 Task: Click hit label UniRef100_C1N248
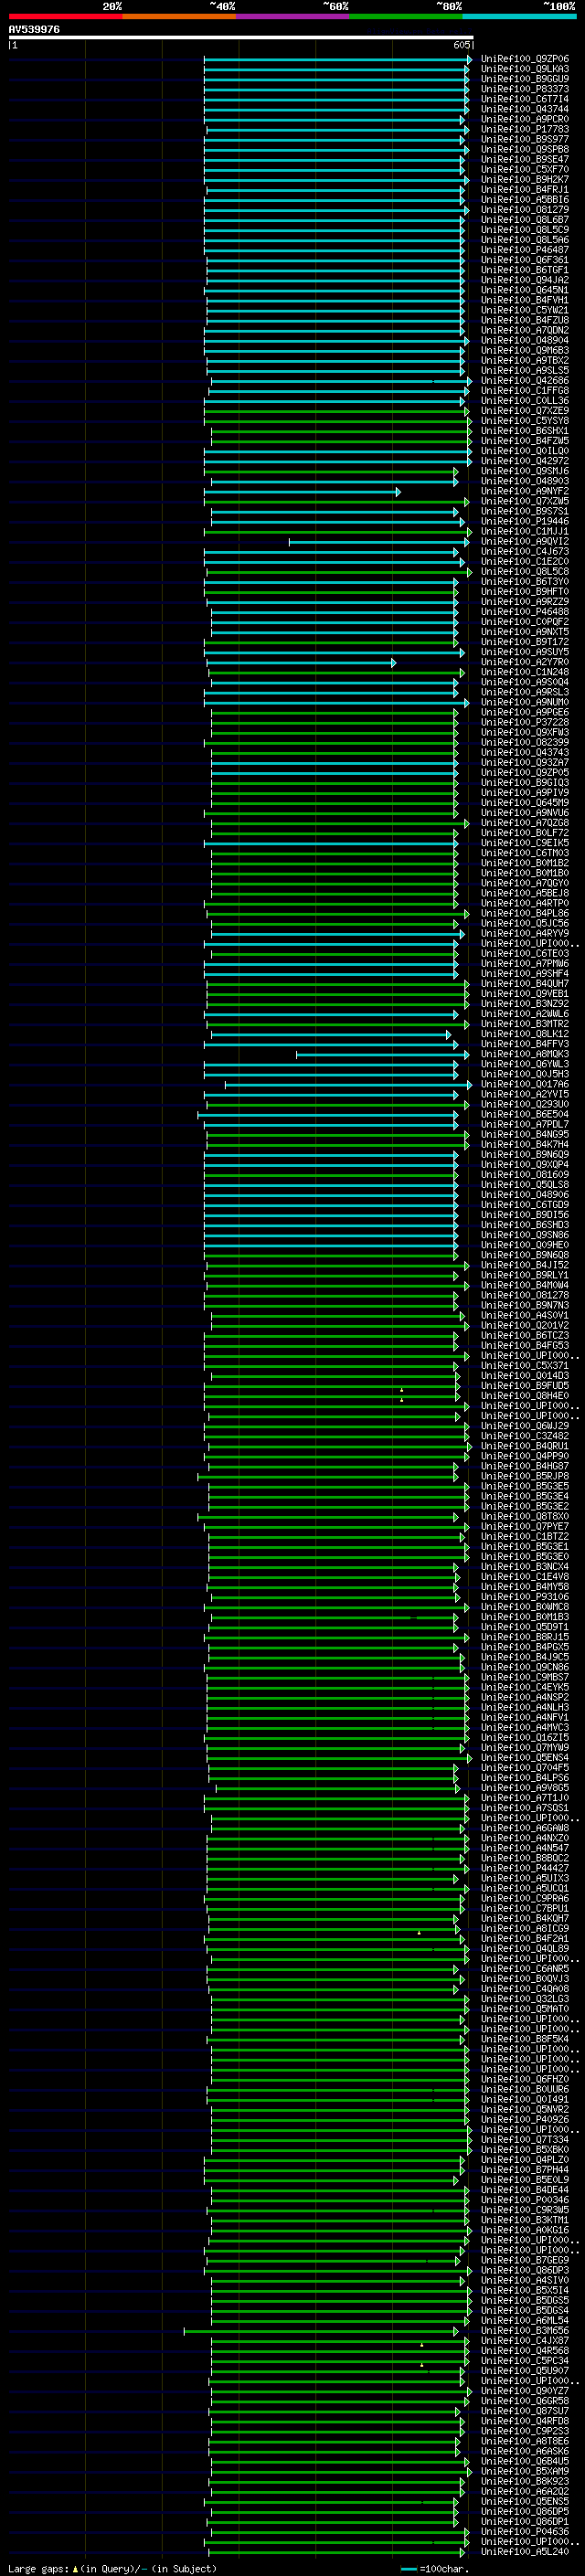(525, 673)
